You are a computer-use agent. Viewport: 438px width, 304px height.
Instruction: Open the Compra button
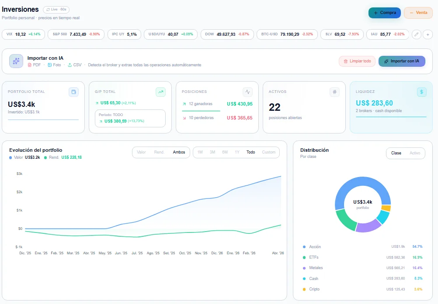[x=384, y=13]
